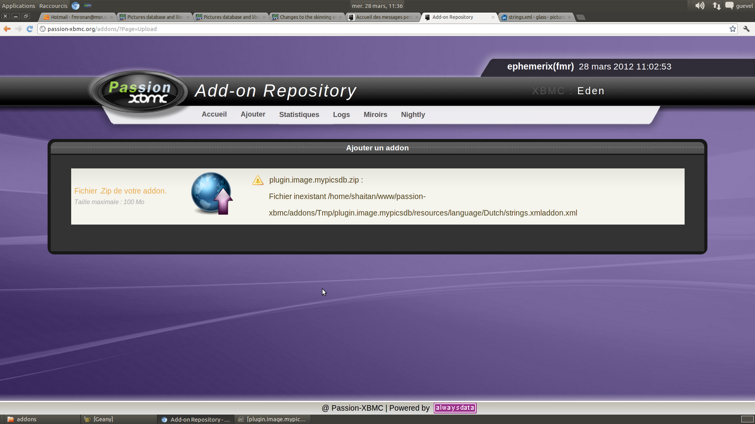
Task: Click 'Taille maximale : 100 Mo' text
Action: [109, 202]
